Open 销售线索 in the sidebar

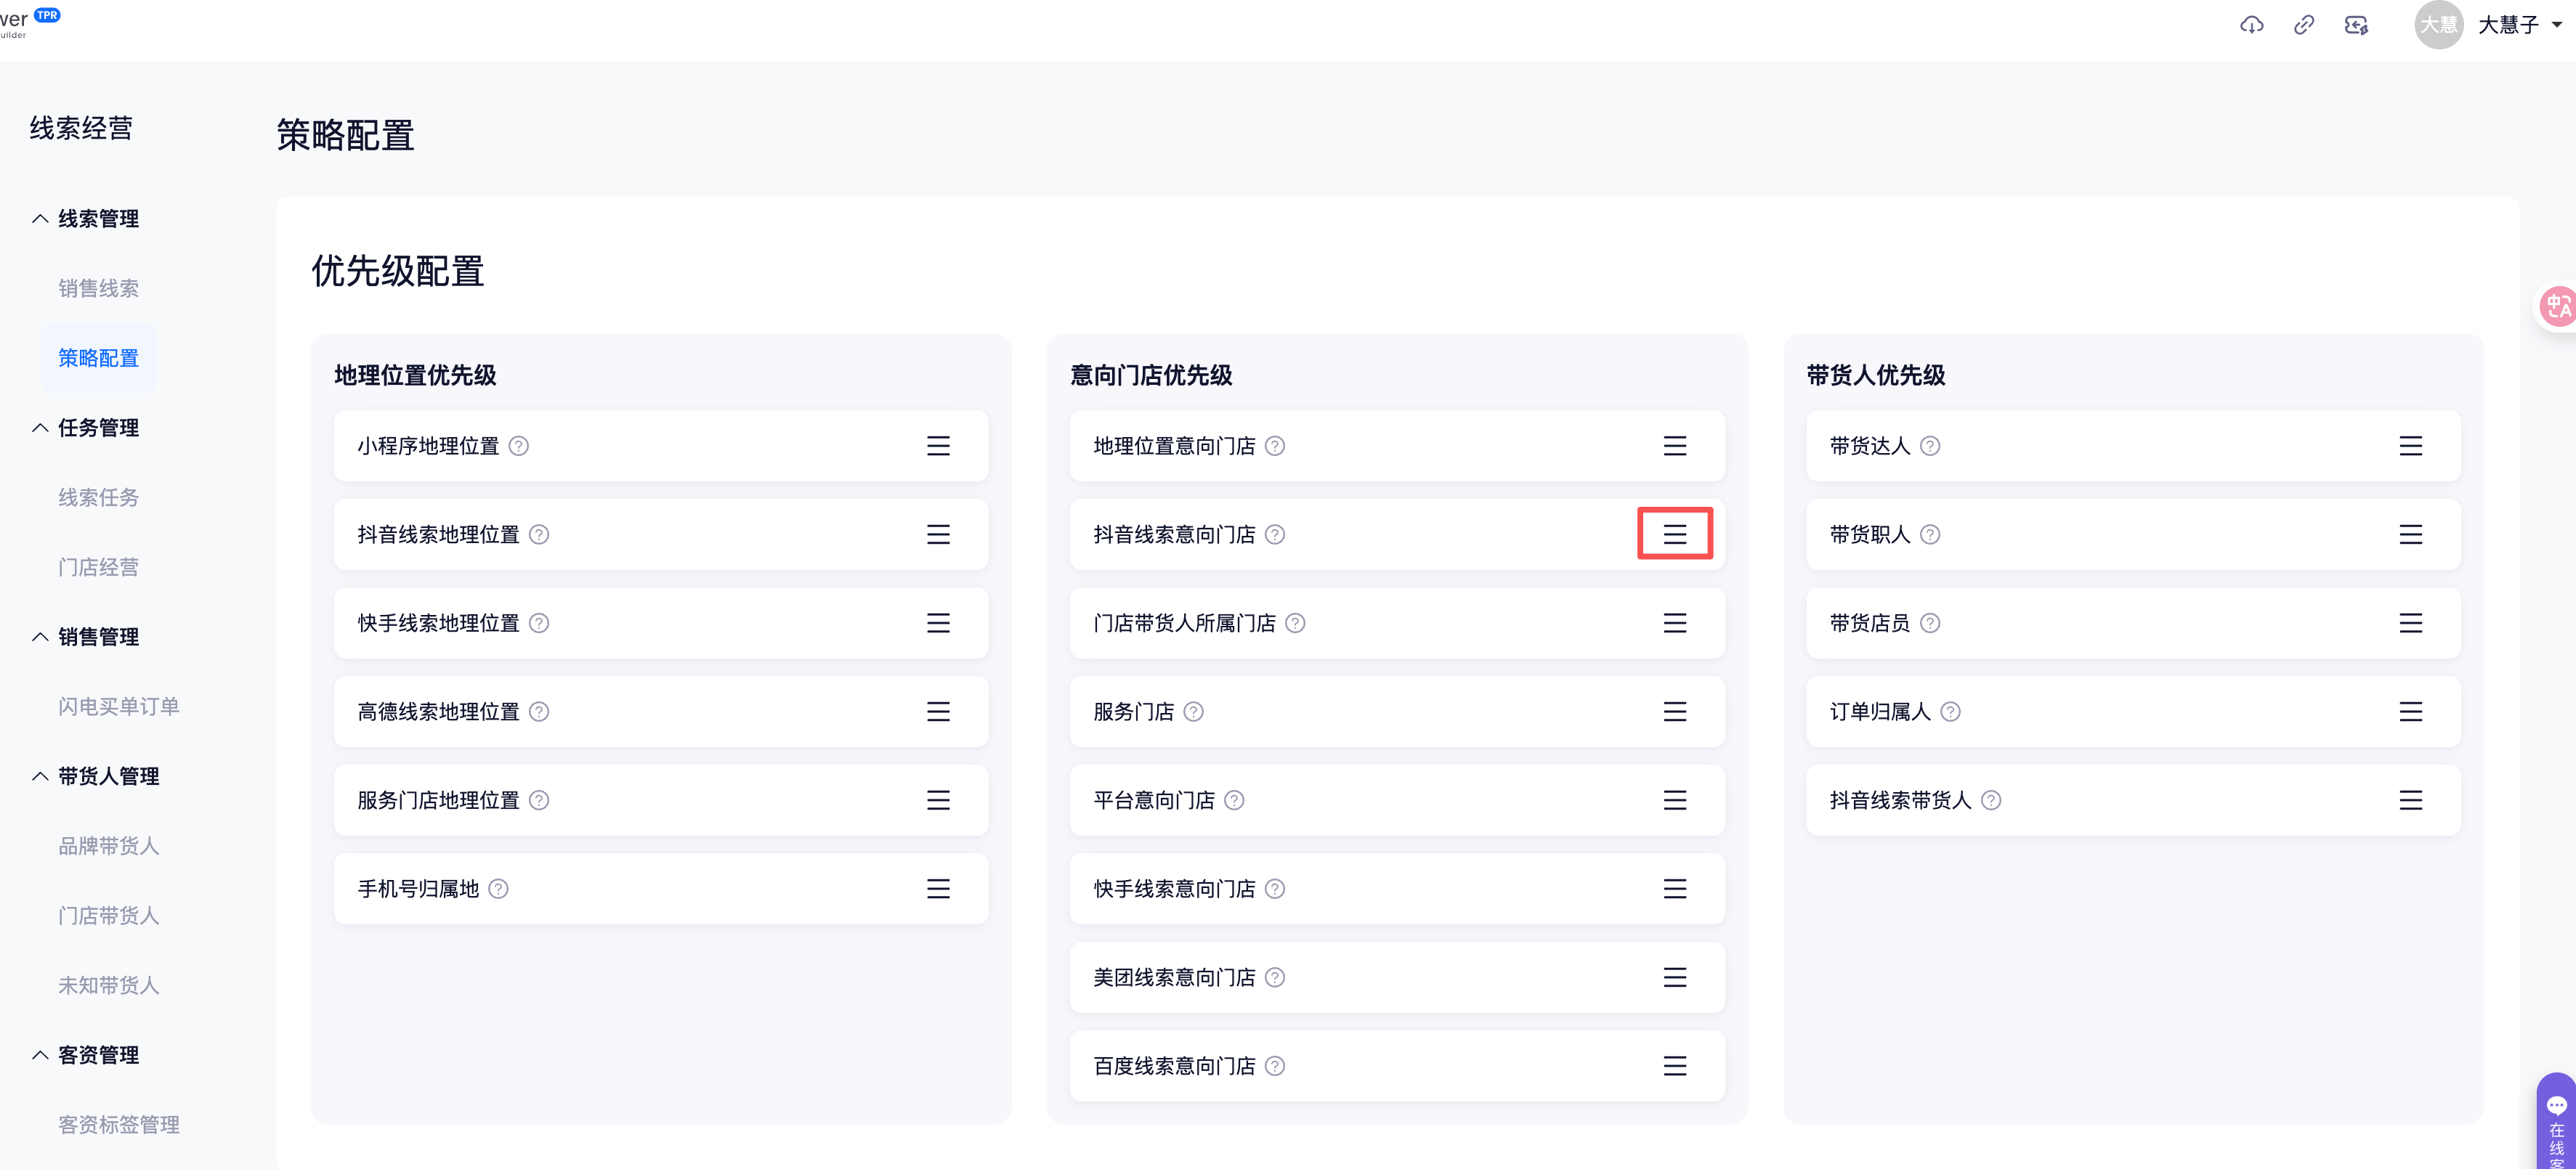pyautogui.click(x=98, y=289)
